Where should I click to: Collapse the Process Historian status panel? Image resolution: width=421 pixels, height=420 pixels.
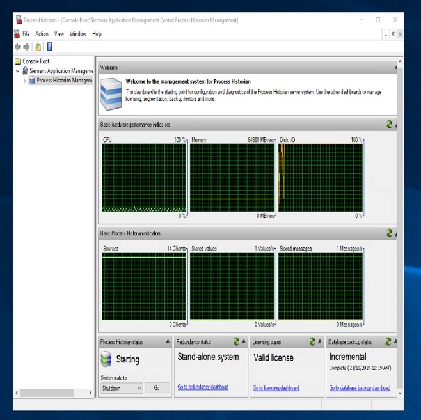[x=168, y=341]
